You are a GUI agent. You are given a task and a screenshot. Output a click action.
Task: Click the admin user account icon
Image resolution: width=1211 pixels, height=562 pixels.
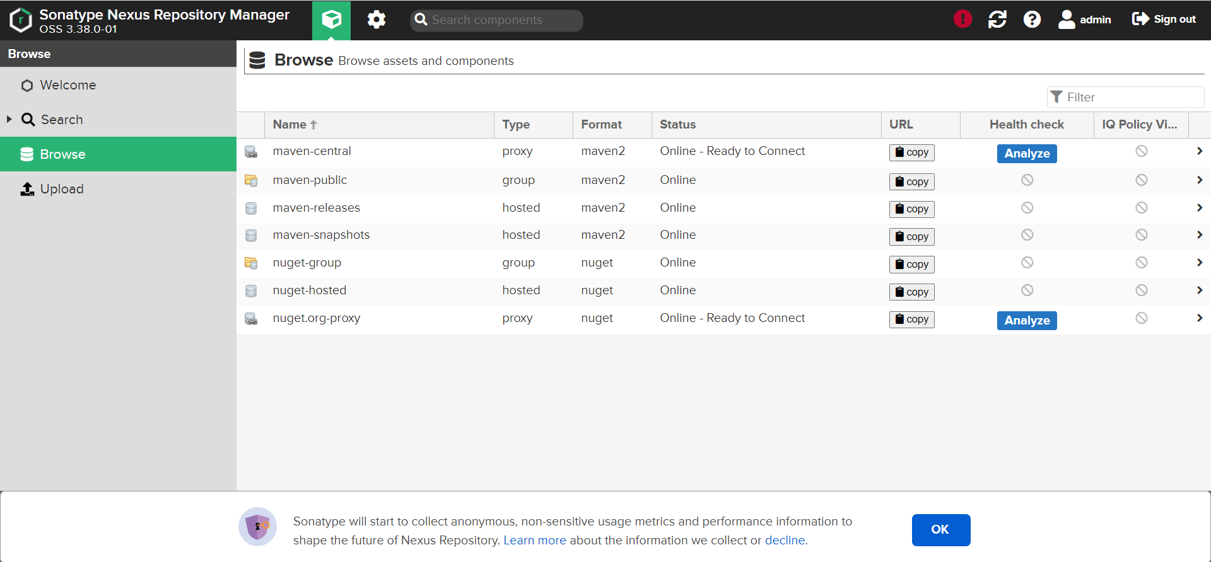coord(1067,20)
